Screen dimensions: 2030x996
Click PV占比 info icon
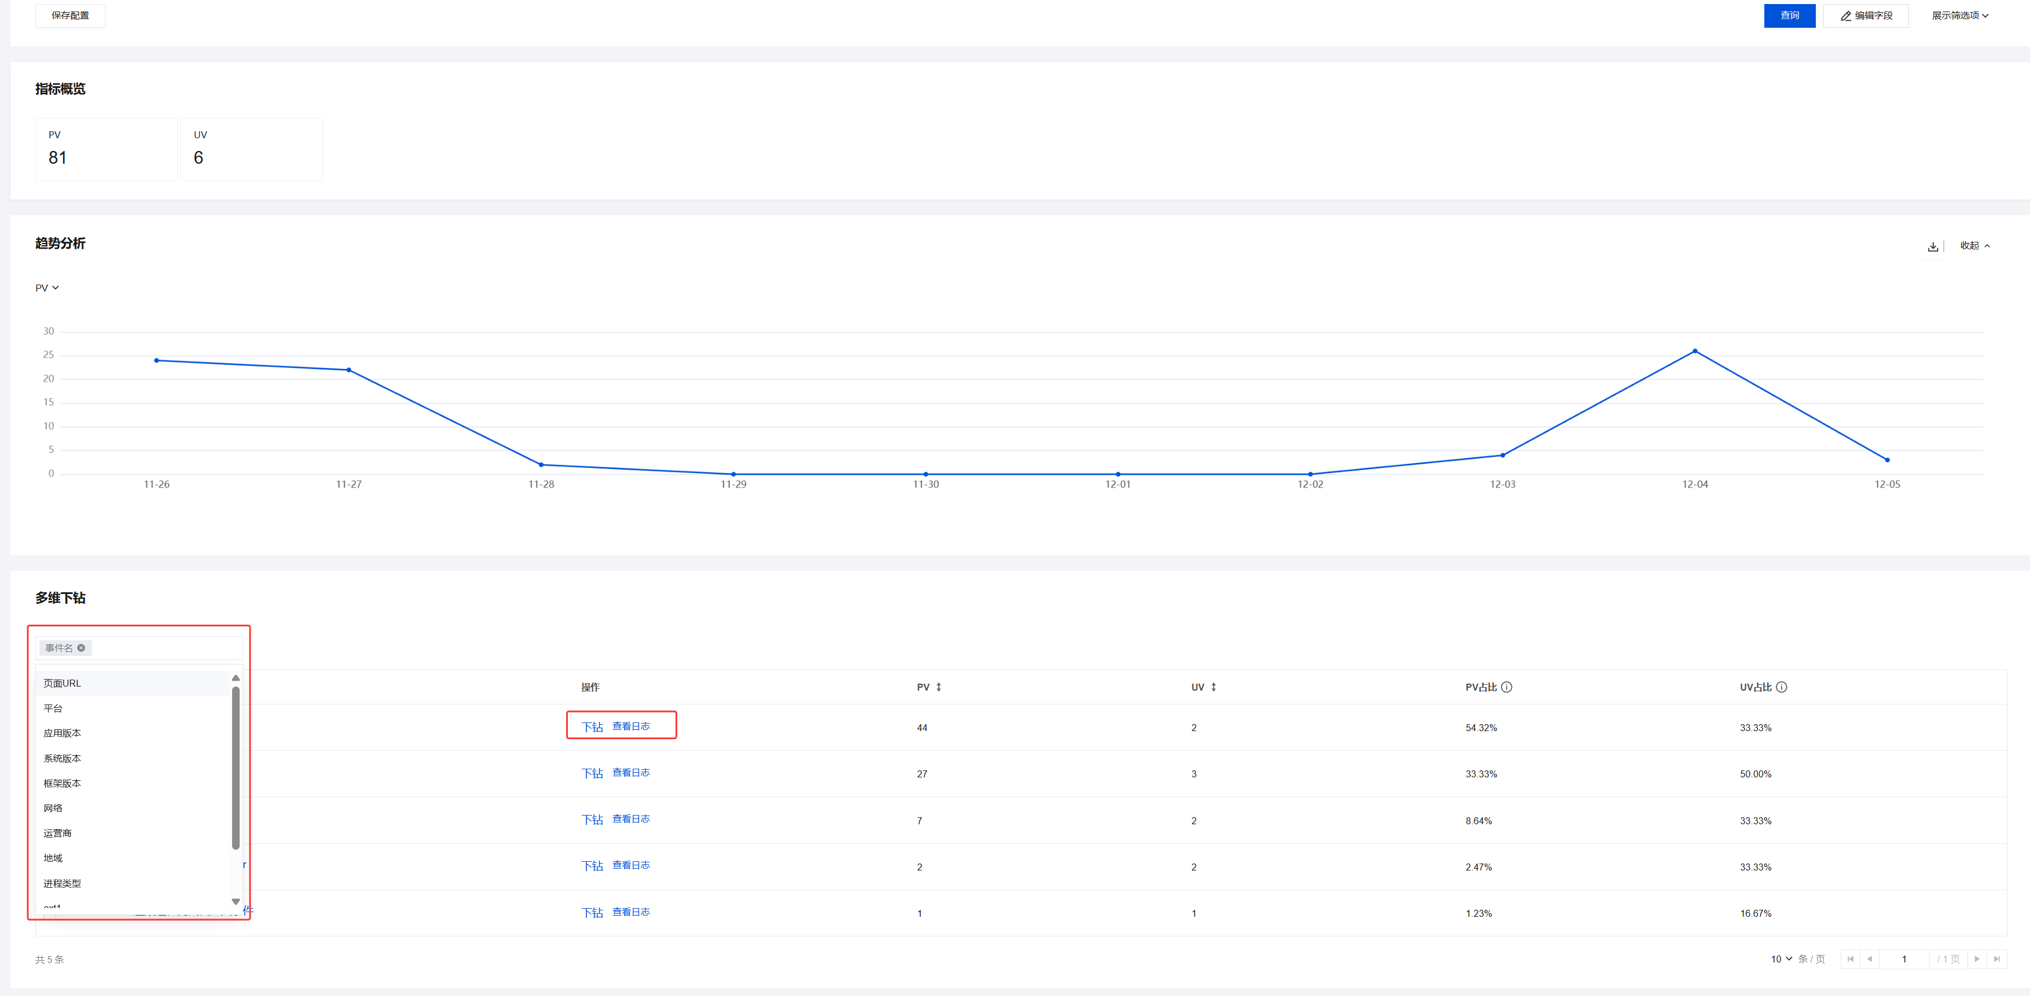click(1507, 687)
